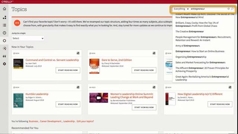Add Women's Leadership video to playlist
Image resolution: width=238 pixels, height=134 pixels.
tap(154, 87)
